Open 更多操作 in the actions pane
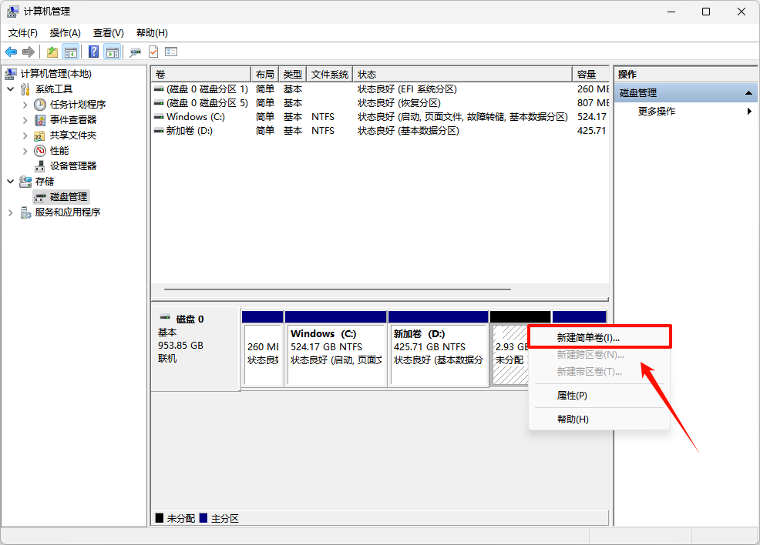 [x=657, y=112]
